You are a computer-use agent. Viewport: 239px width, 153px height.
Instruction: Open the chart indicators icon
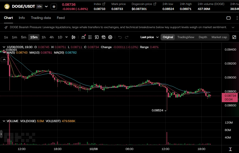coord(83,37)
